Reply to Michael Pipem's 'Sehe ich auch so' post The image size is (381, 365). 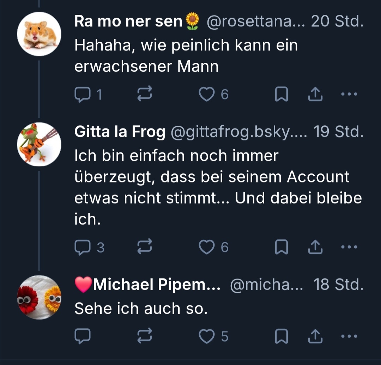[x=83, y=336]
